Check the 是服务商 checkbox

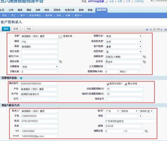tap(60, 37)
